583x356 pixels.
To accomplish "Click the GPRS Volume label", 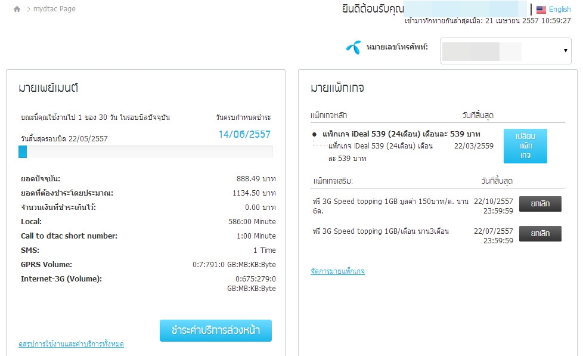I will point(46,265).
